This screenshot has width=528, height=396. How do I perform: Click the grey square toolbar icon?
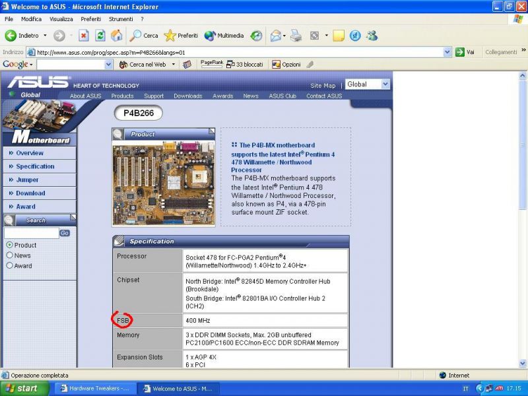click(x=314, y=36)
